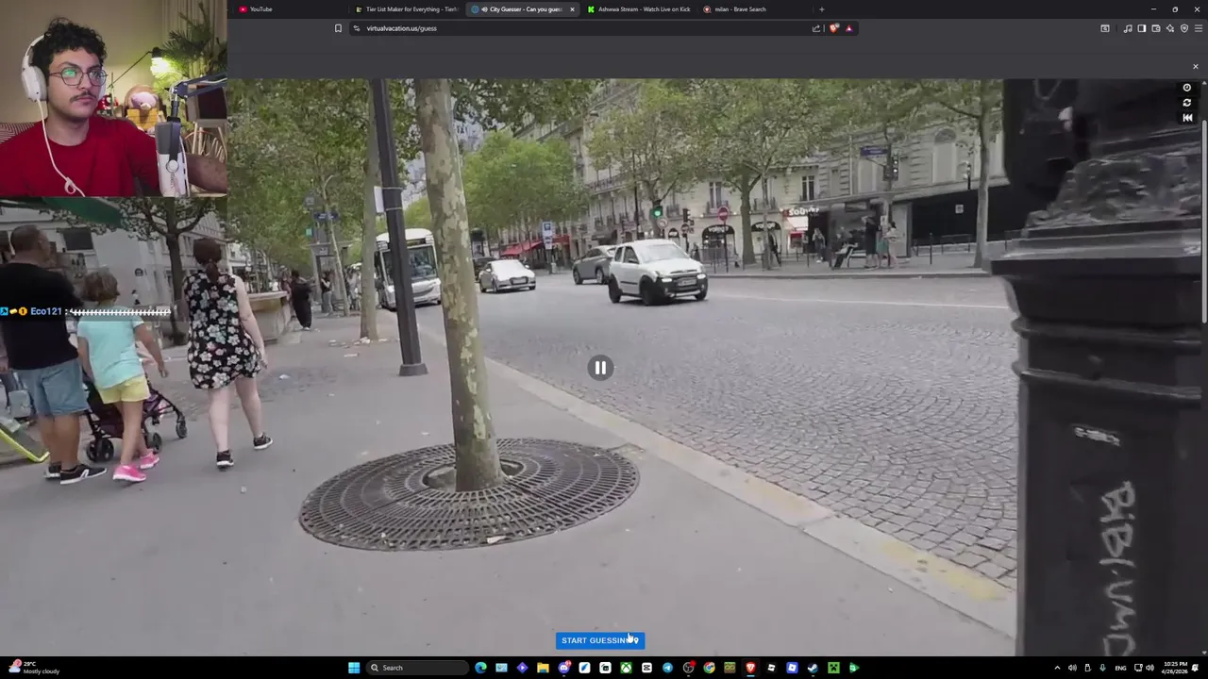
Task: Click the media picture-in-picture toolbar icon
Action: [x=1105, y=28]
